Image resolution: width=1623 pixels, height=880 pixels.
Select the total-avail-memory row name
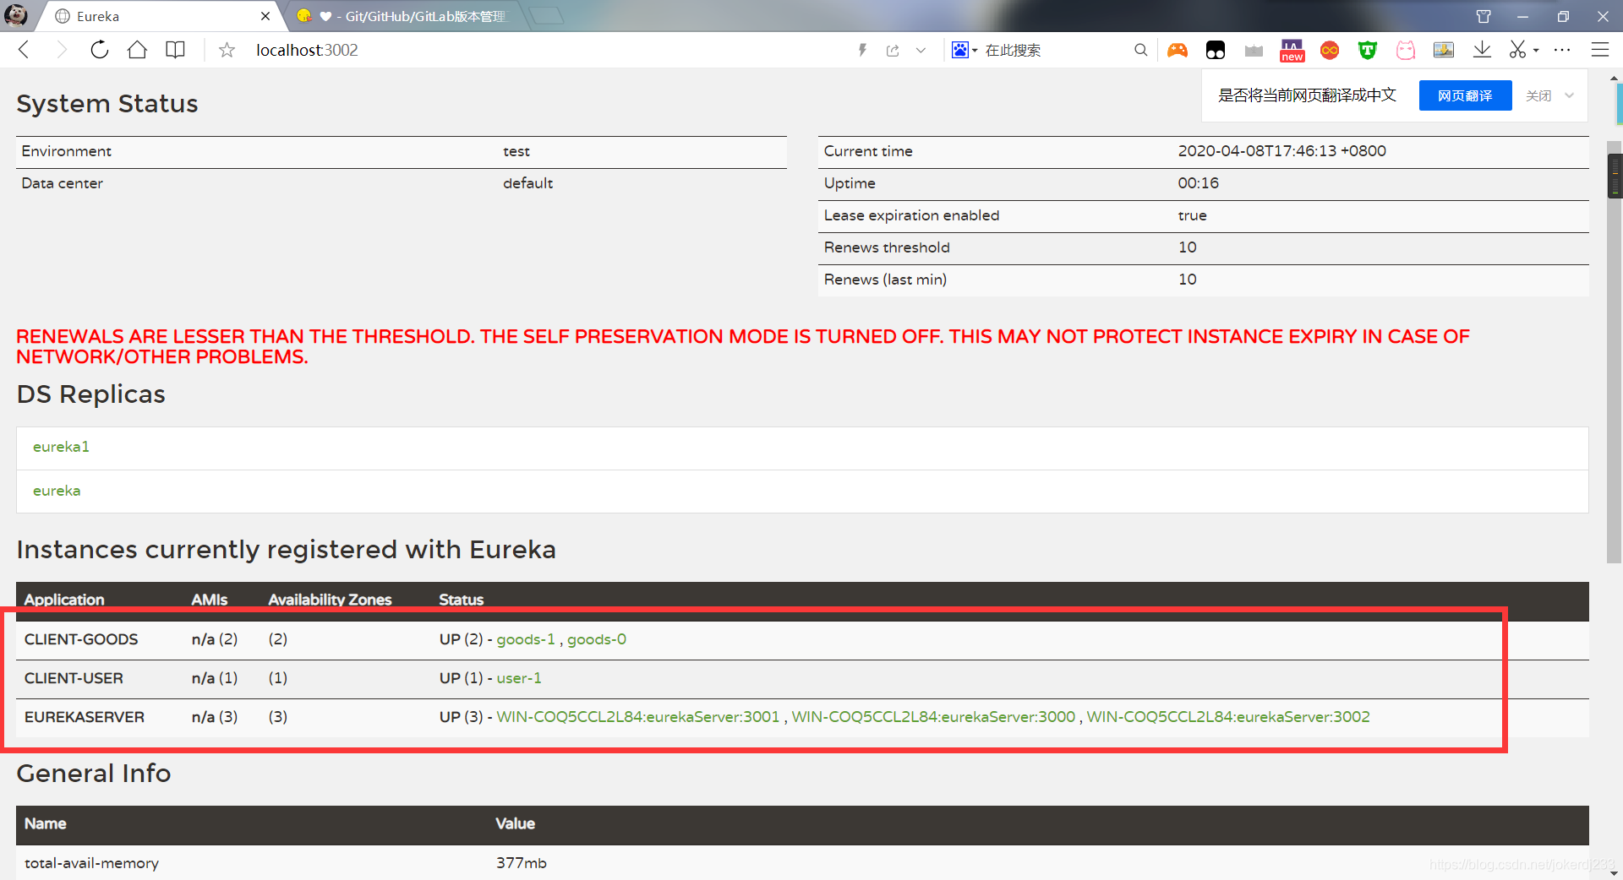pos(91,863)
